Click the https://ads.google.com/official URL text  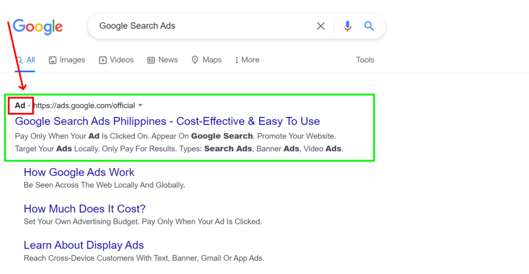click(84, 105)
